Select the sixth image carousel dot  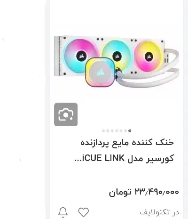pyautogui.click(x=125, y=130)
